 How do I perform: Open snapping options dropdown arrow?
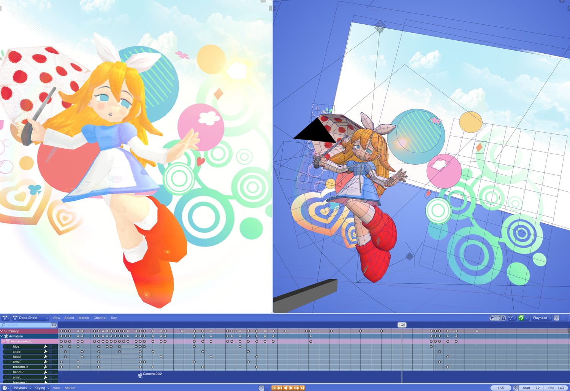[527, 318]
